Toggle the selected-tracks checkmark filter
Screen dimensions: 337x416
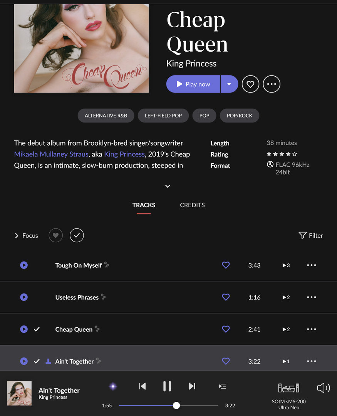(77, 235)
